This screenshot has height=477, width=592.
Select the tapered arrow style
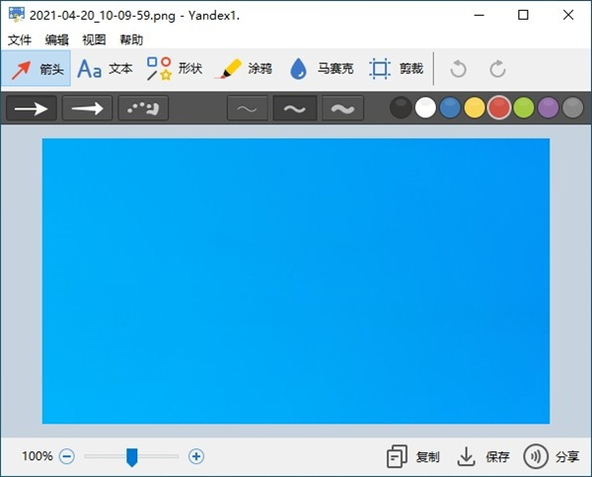87,109
